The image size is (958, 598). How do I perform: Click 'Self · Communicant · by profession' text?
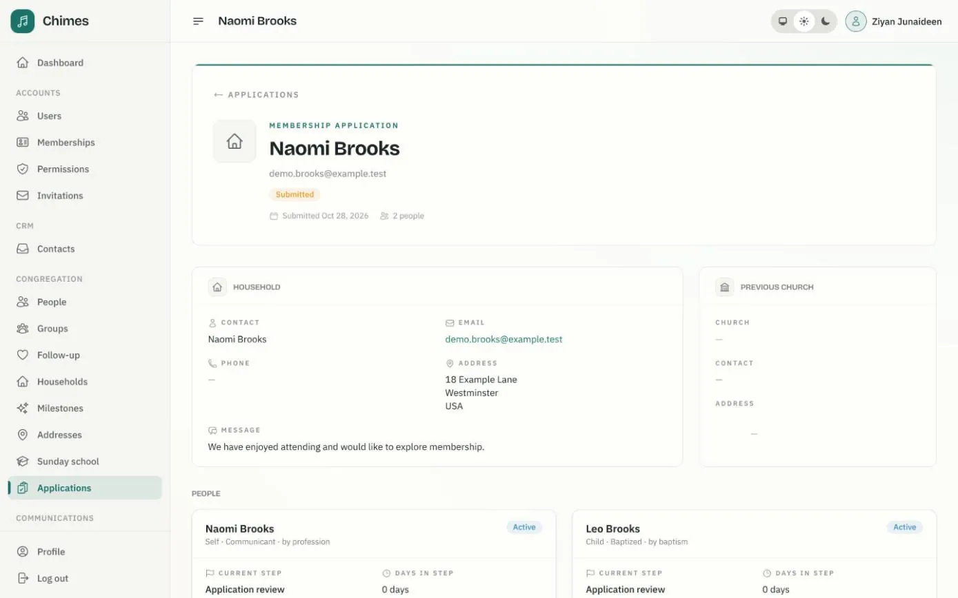(268, 542)
